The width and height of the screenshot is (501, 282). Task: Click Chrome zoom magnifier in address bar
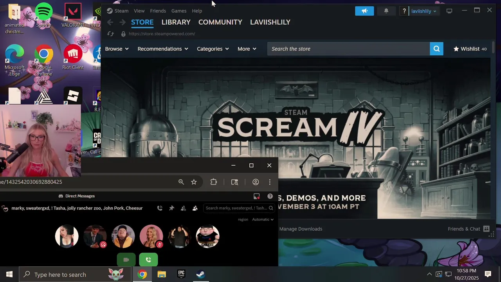pos(181,182)
